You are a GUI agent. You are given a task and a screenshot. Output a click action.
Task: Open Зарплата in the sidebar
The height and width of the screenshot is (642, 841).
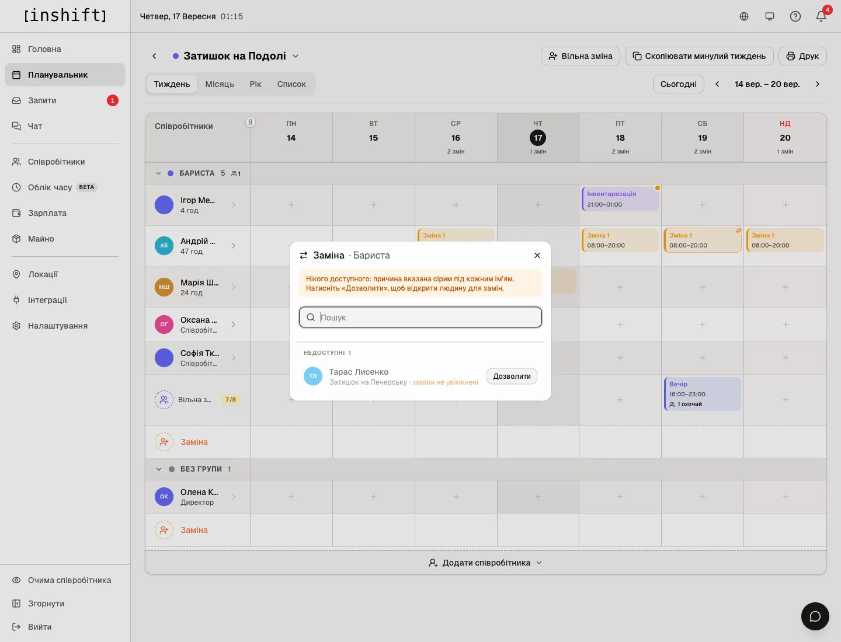click(x=65, y=213)
